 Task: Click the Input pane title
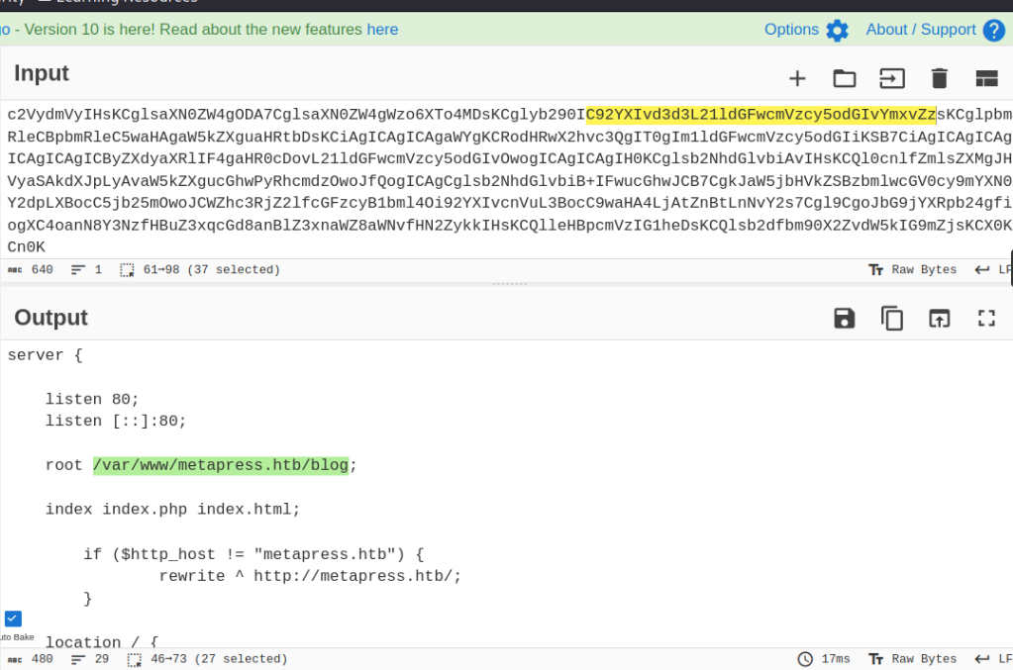[42, 73]
